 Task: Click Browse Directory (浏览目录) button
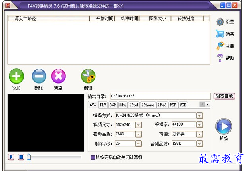coord(224,96)
